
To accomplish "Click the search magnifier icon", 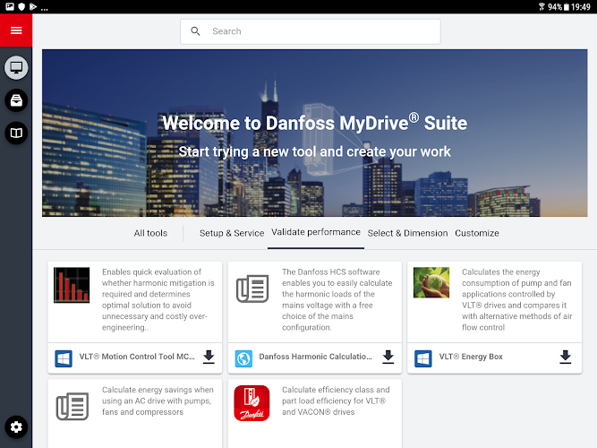I will pyautogui.click(x=195, y=31).
